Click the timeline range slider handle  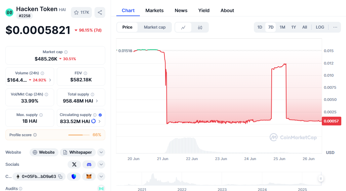point(321,179)
